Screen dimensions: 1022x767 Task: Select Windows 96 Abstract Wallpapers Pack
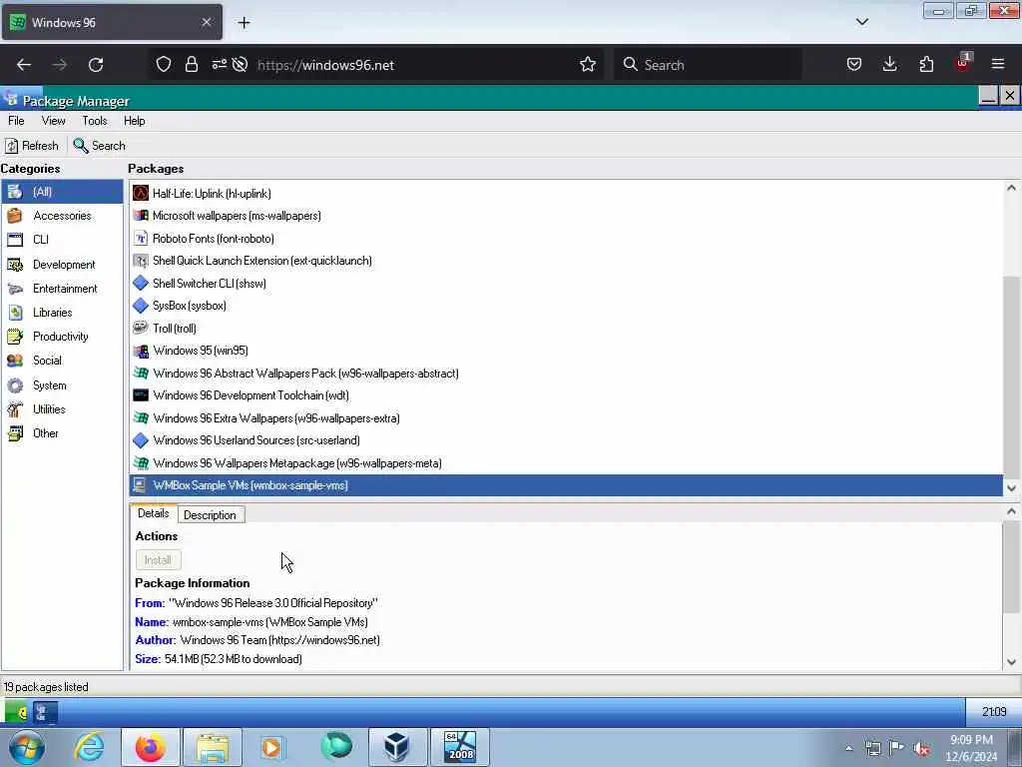[x=566, y=374]
